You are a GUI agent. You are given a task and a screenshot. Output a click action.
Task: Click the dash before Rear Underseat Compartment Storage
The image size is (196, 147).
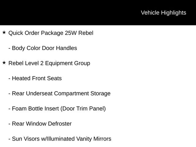coord(9,93)
